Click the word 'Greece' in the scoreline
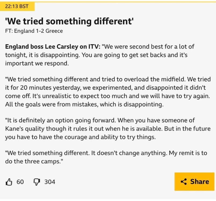 coord(54,31)
